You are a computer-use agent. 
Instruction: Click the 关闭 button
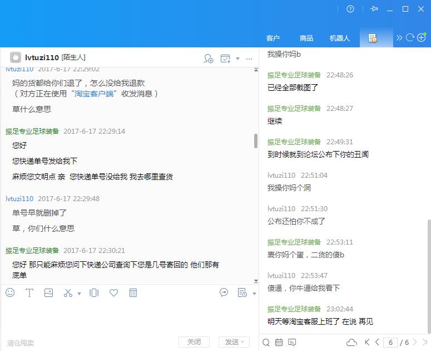click(194, 342)
